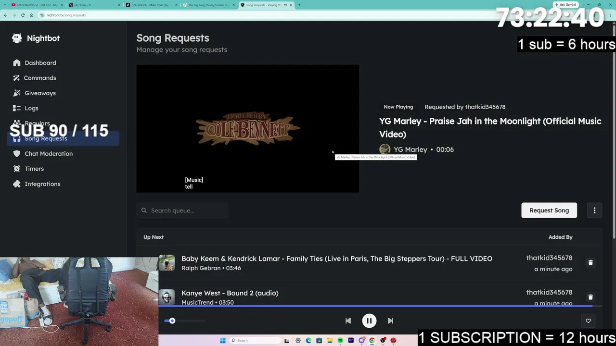
Task: Switch to the TikTok Make Your Day tab
Action: (151, 5)
